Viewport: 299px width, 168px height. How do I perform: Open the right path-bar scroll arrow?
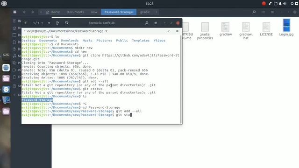point(156,12)
